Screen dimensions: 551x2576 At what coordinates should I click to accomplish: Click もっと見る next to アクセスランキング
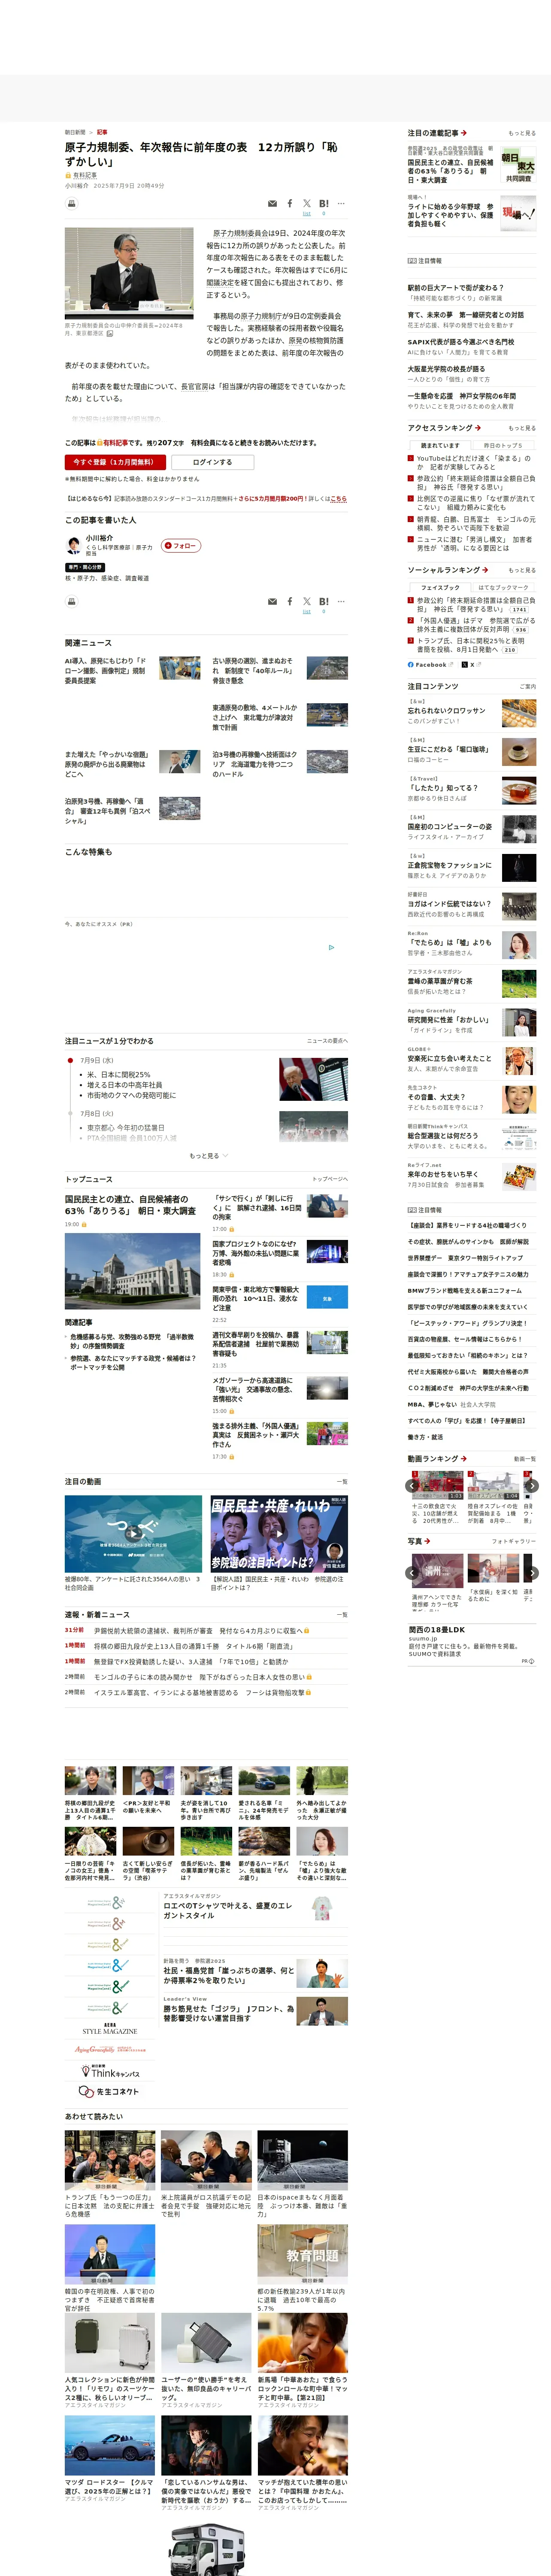tap(522, 428)
